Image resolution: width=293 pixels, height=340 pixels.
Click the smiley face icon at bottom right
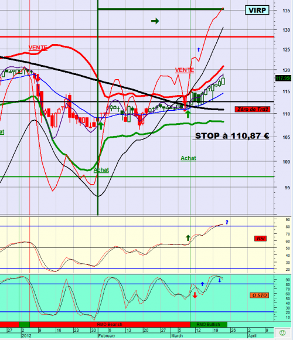pyautogui.click(x=282, y=332)
